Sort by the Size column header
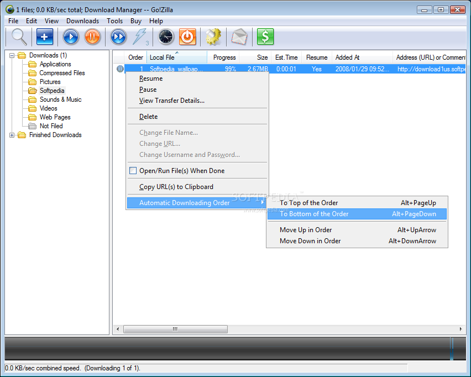This screenshot has height=377, width=471. (255, 57)
